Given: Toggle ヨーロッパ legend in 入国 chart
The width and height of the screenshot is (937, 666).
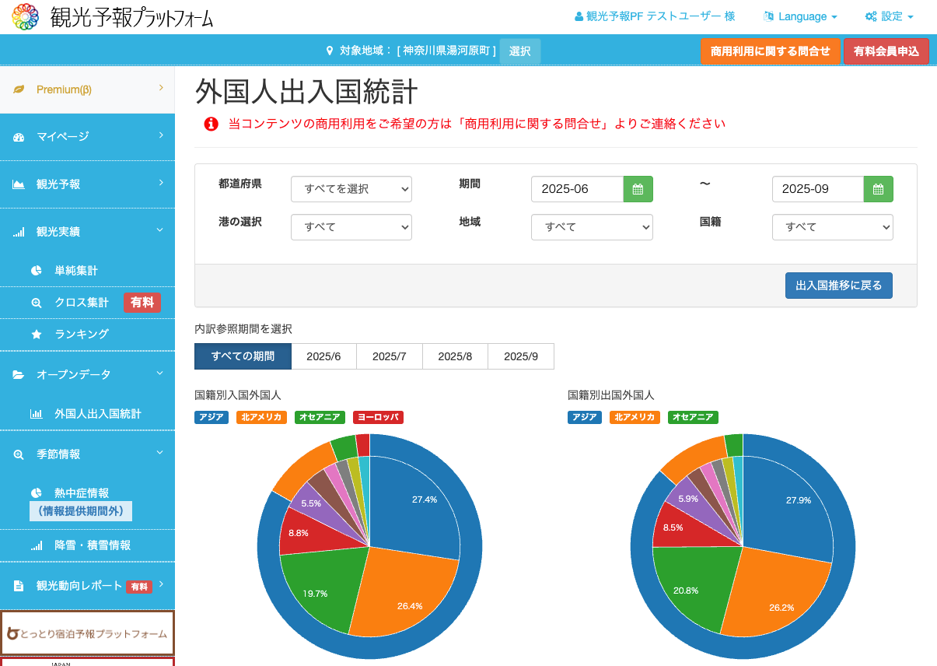Looking at the screenshot, I should pos(378,417).
